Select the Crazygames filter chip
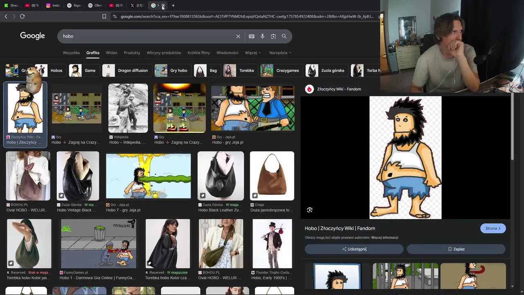 click(x=281, y=70)
